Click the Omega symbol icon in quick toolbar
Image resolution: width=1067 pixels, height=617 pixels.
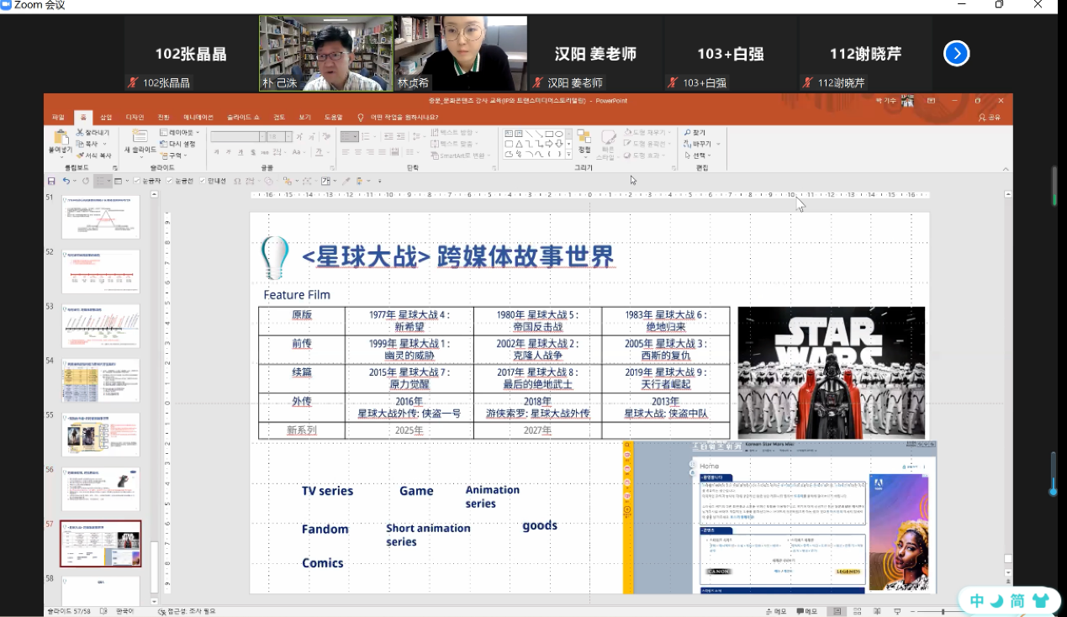[x=238, y=181]
